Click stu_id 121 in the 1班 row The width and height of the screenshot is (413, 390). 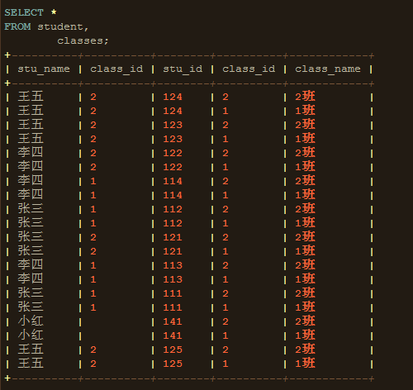point(173,251)
